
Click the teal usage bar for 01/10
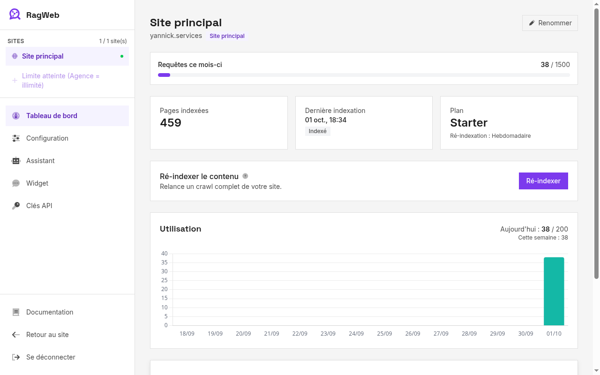(554, 291)
